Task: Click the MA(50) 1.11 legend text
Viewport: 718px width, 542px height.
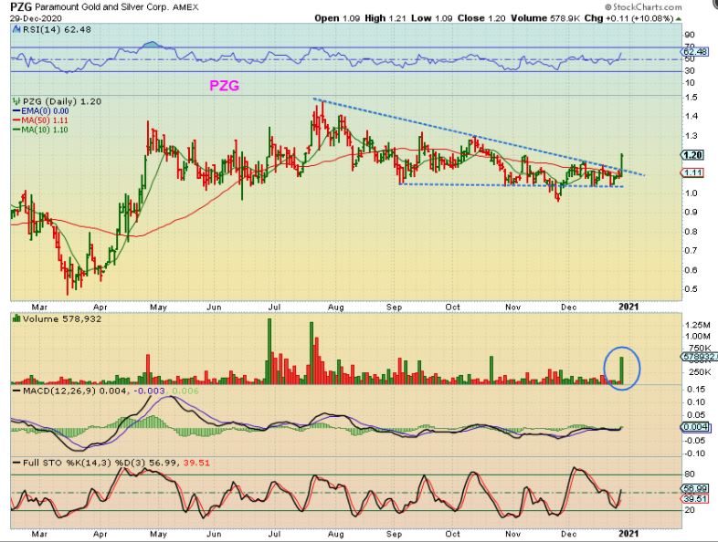Action: pyautogui.click(x=45, y=120)
